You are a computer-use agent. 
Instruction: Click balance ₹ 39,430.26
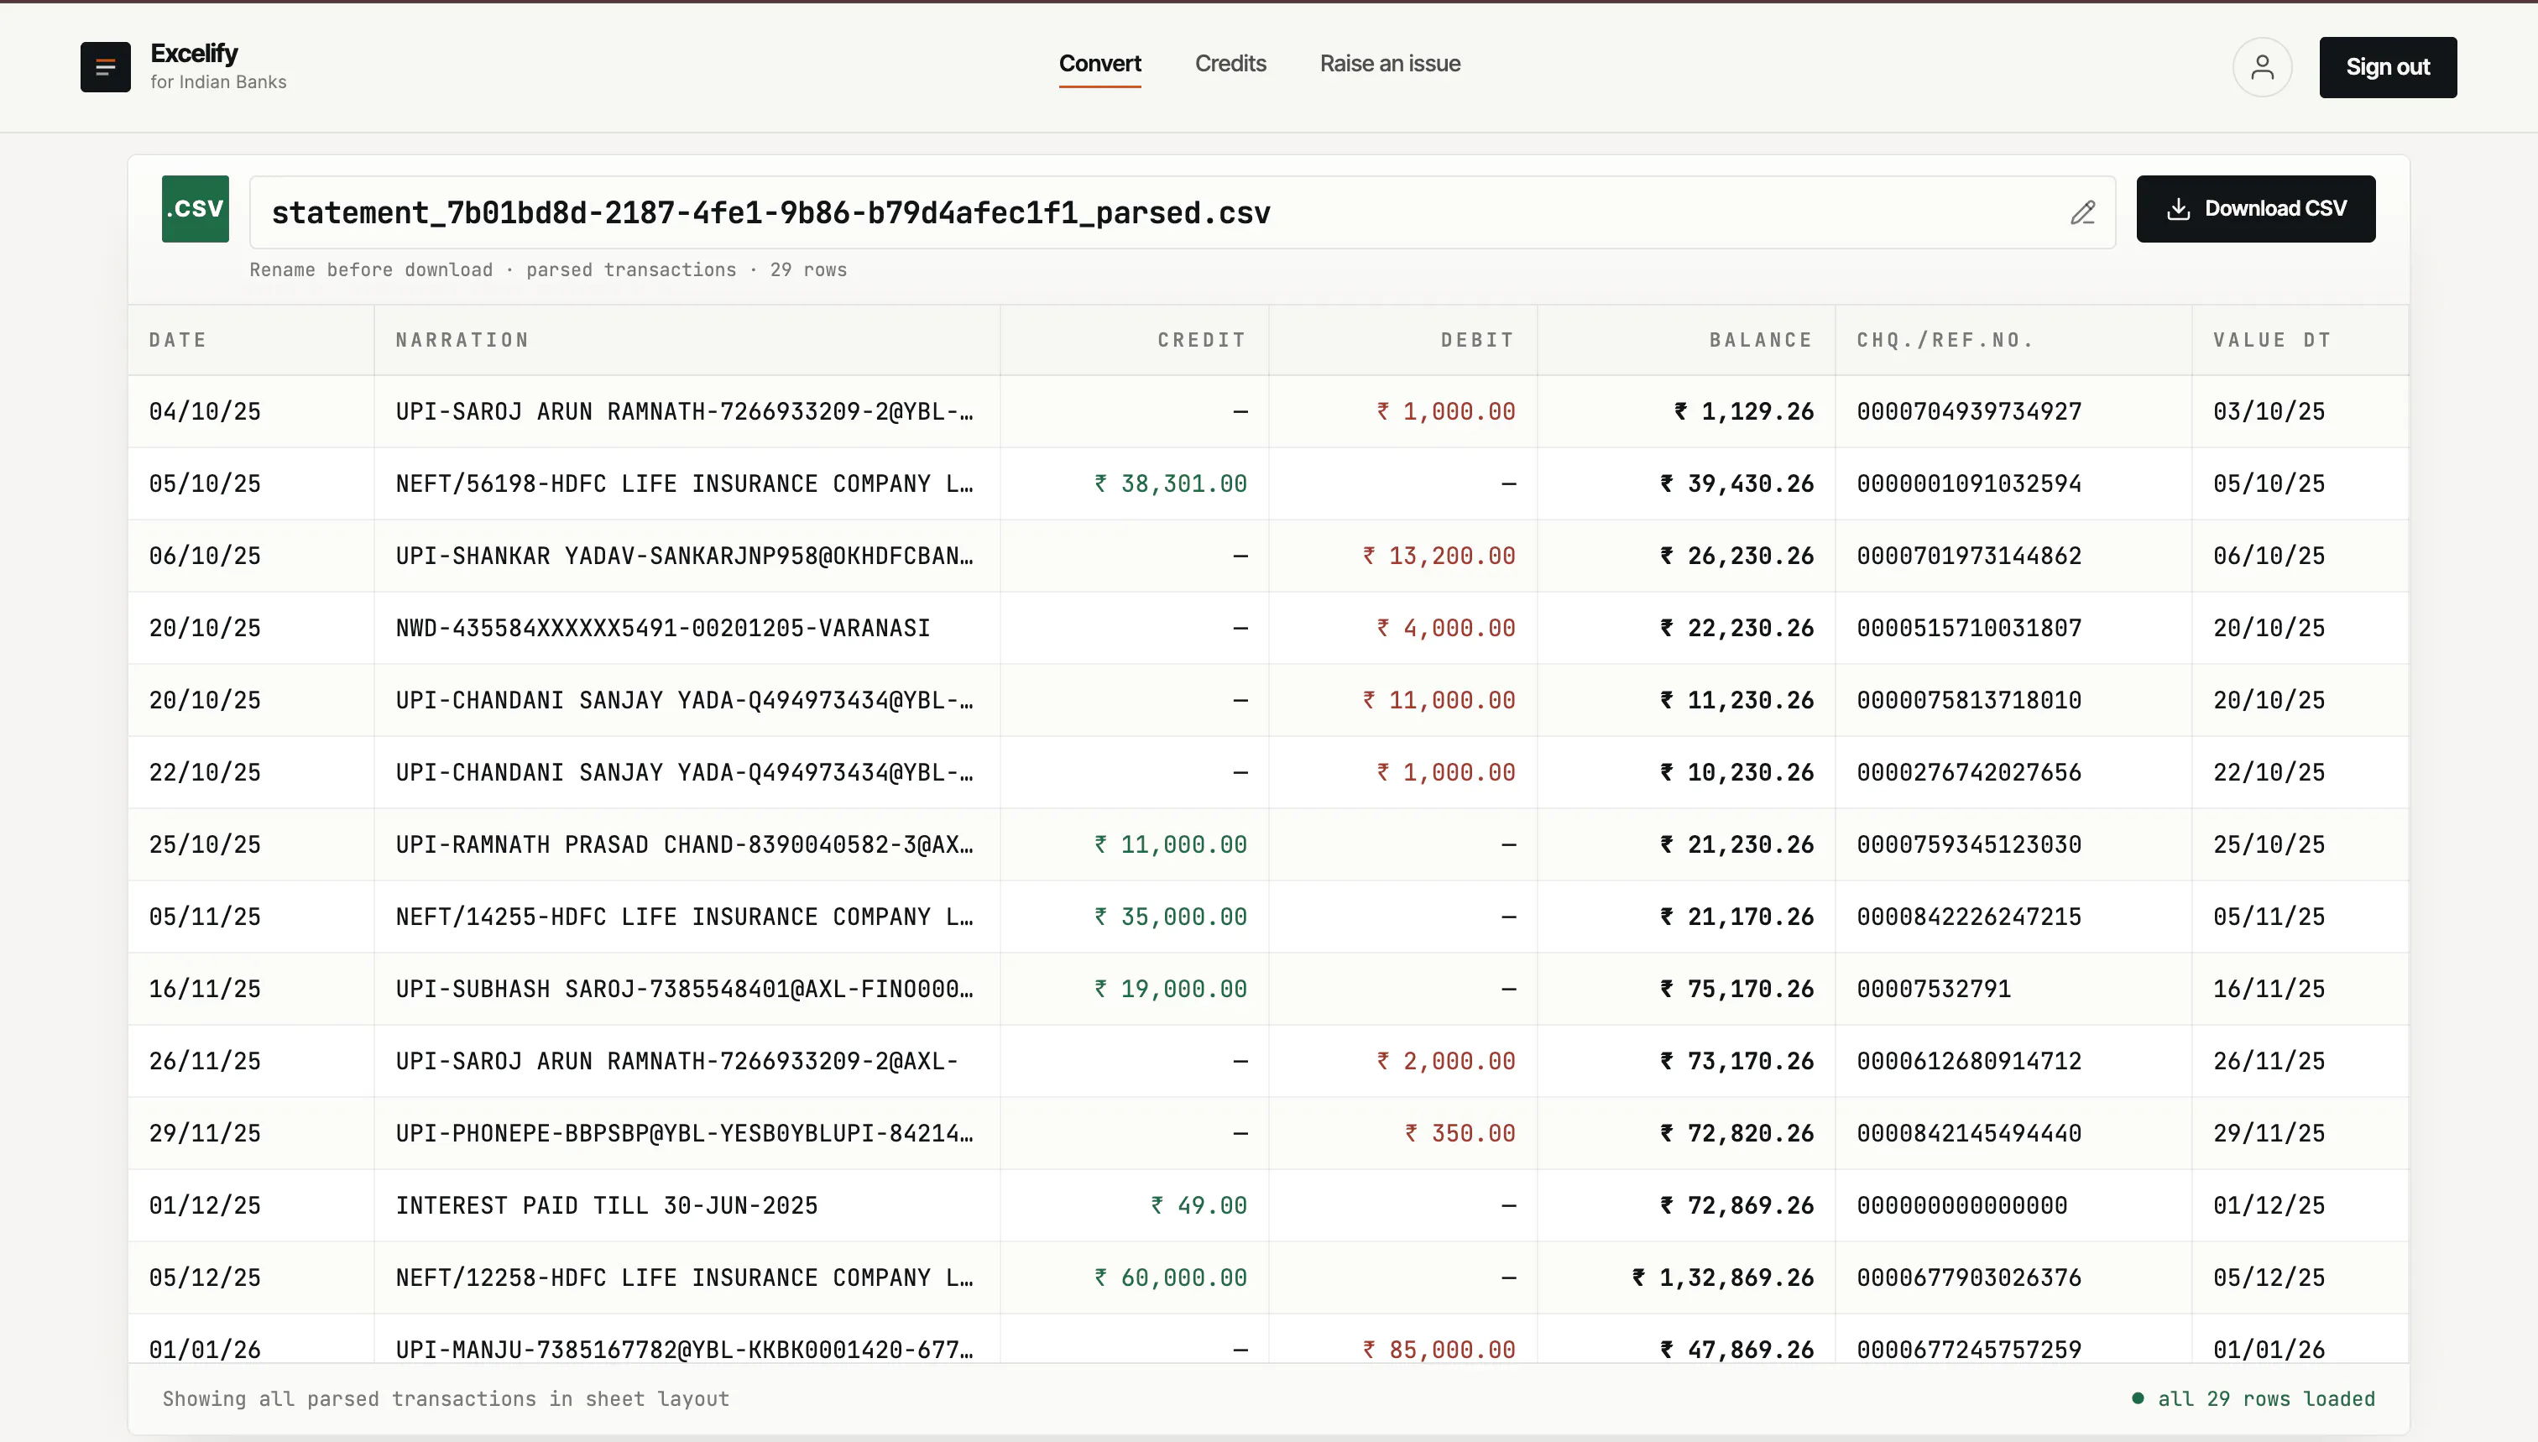pos(1736,483)
